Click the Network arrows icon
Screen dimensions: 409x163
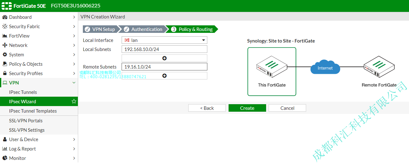5,45
